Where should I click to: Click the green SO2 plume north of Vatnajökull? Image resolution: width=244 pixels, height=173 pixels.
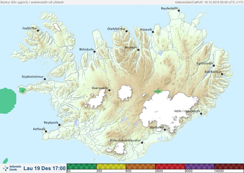click(x=157, y=91)
